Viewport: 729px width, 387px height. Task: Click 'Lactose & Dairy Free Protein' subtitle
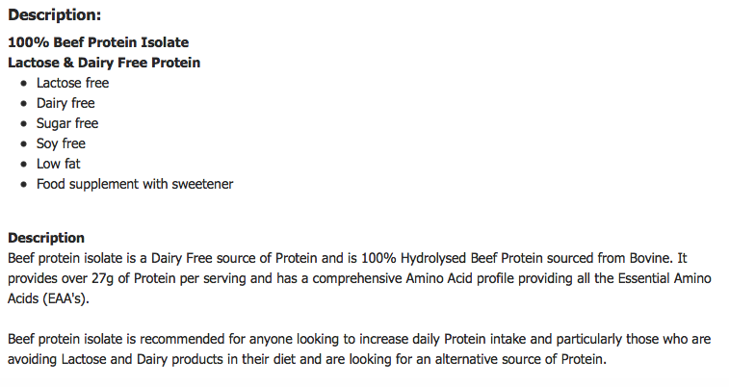pos(104,63)
